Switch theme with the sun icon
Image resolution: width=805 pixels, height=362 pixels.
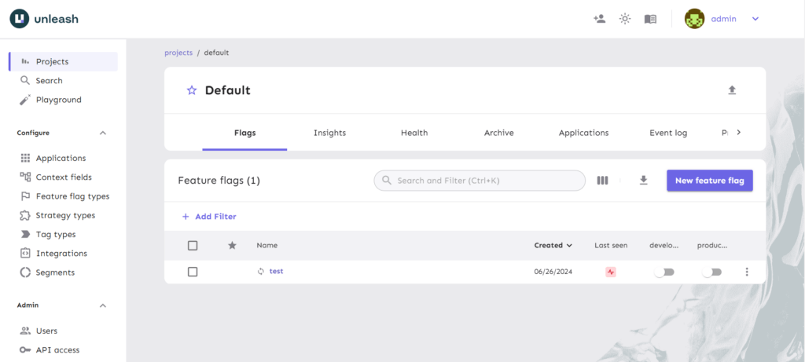point(625,19)
